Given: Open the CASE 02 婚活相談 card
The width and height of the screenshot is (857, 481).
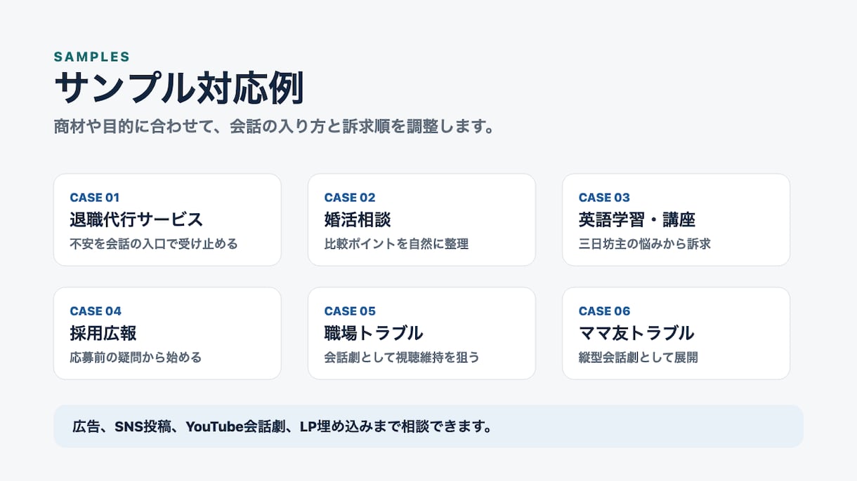Looking at the screenshot, I should [x=421, y=219].
